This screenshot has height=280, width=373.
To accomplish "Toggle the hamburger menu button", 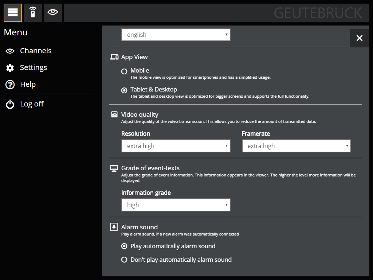I will pos(13,13).
